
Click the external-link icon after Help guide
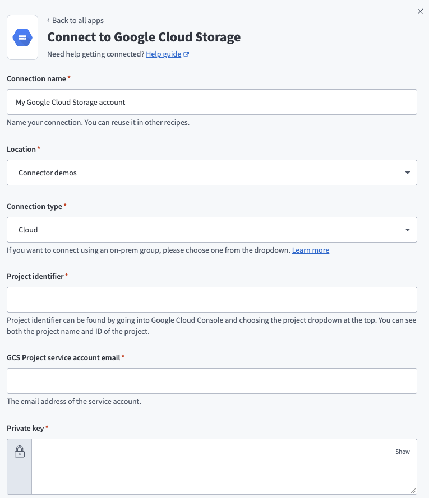(187, 54)
